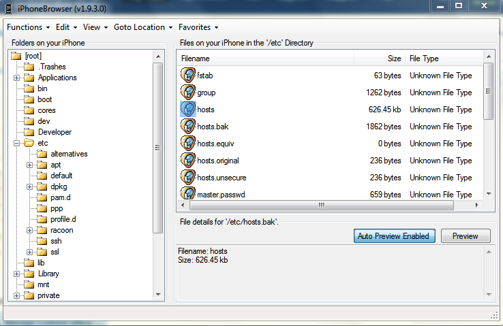Click the hosts.bak file icon
Image resolution: width=503 pixels, height=326 pixels.
[x=188, y=126]
